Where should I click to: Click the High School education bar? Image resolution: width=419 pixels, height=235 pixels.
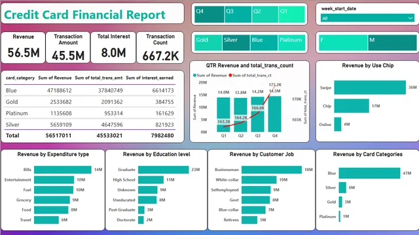[x=151, y=180]
